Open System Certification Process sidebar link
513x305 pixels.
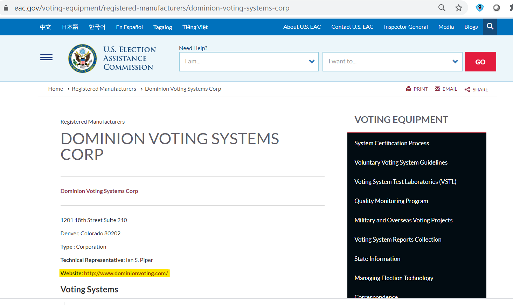tap(391, 143)
